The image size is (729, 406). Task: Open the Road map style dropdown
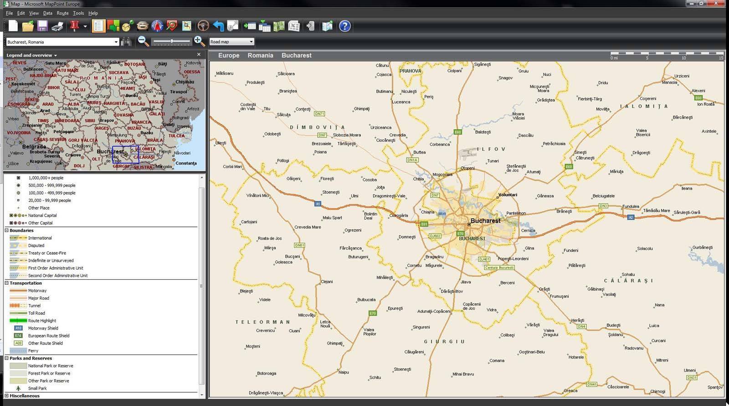pos(251,42)
